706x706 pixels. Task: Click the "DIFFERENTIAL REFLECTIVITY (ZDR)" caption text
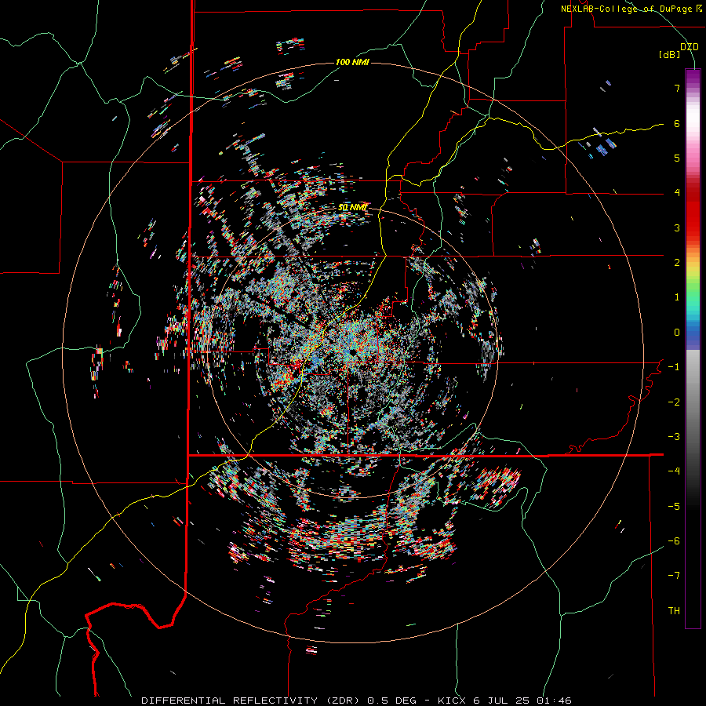point(252,701)
